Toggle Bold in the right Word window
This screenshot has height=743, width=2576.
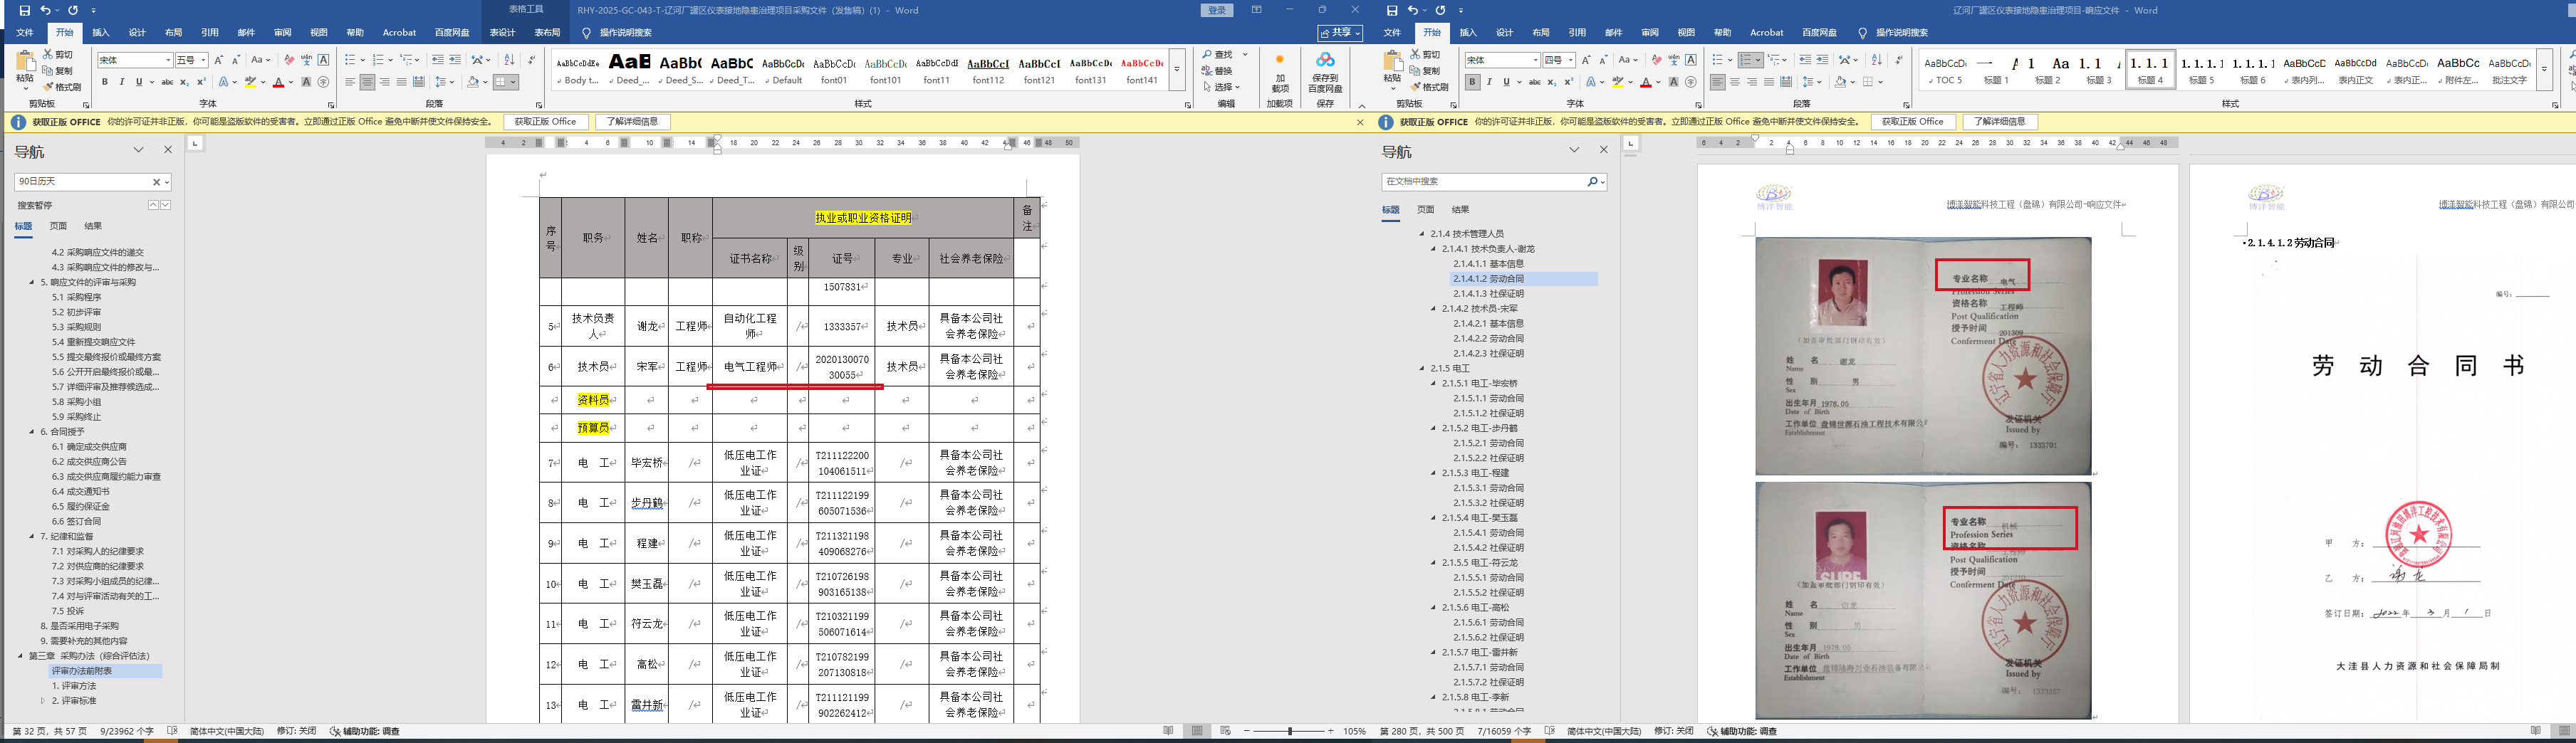click(1472, 82)
